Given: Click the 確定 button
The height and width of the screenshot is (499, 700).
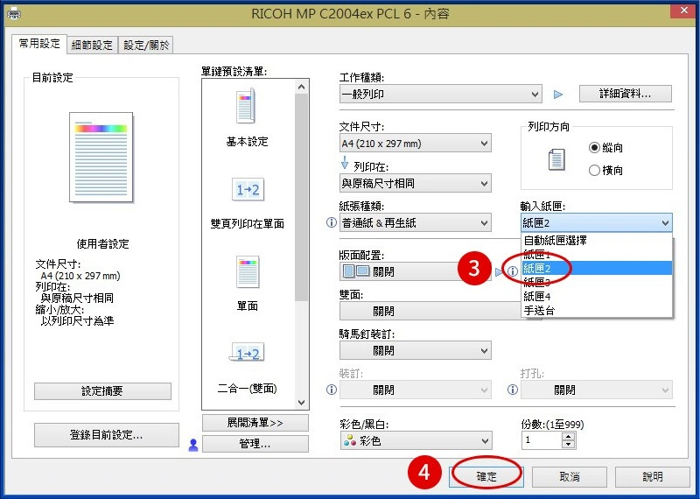Looking at the screenshot, I should 486,476.
